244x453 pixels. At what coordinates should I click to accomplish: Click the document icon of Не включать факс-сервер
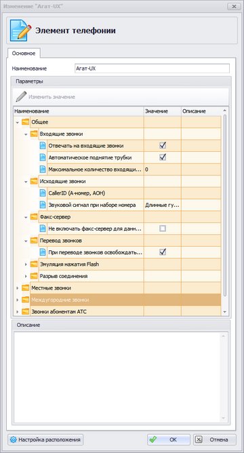click(x=43, y=229)
